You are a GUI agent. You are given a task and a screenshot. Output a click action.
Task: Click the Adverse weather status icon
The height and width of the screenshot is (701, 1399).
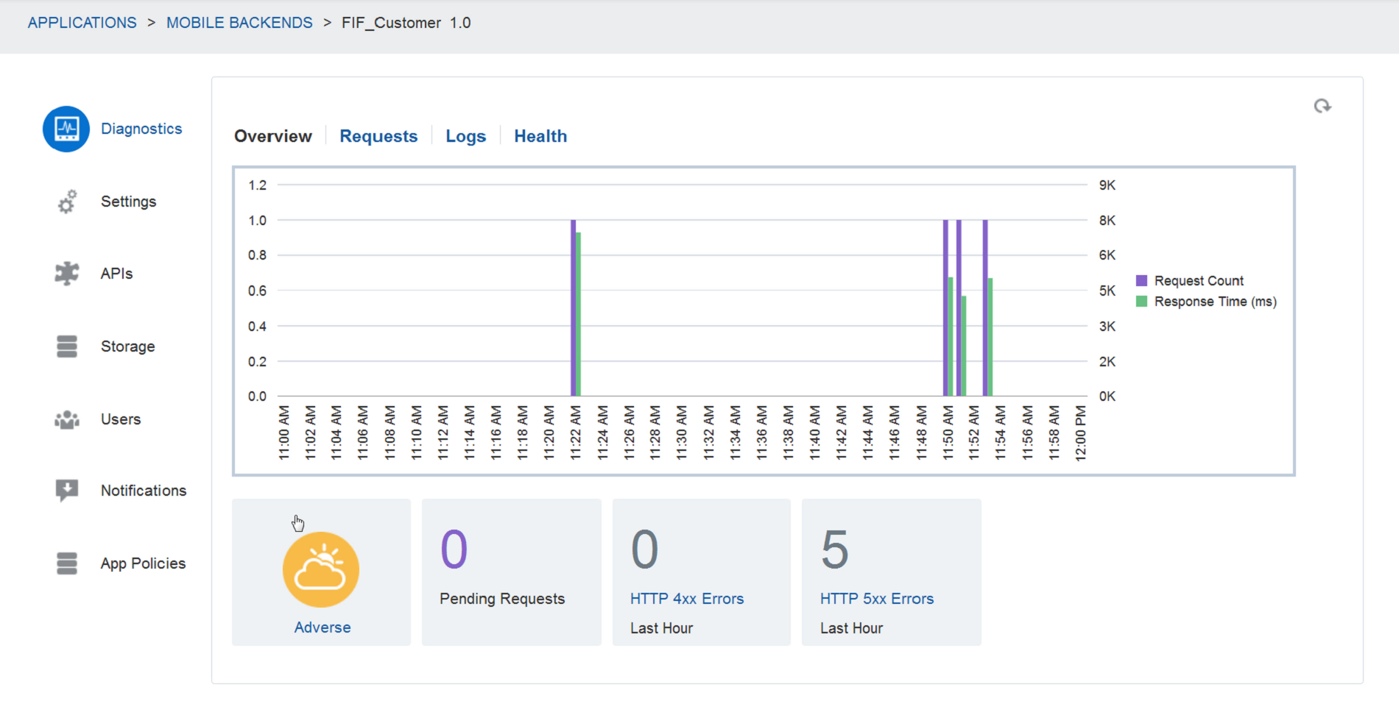point(321,569)
